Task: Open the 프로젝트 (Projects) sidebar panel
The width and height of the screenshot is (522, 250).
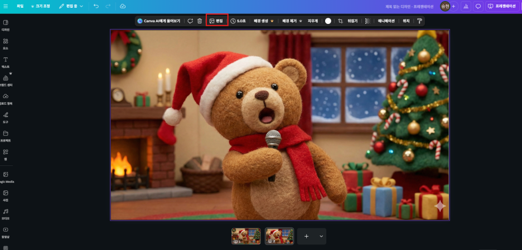Action: click(6, 136)
